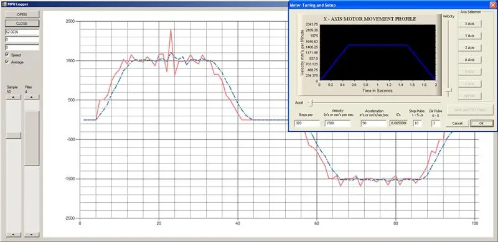Click the CLOSE button below OPEN
498x242 pixels.
pyautogui.click(x=22, y=24)
